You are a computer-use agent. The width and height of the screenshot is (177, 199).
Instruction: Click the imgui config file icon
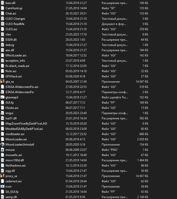pyautogui.click(x=2, y=113)
